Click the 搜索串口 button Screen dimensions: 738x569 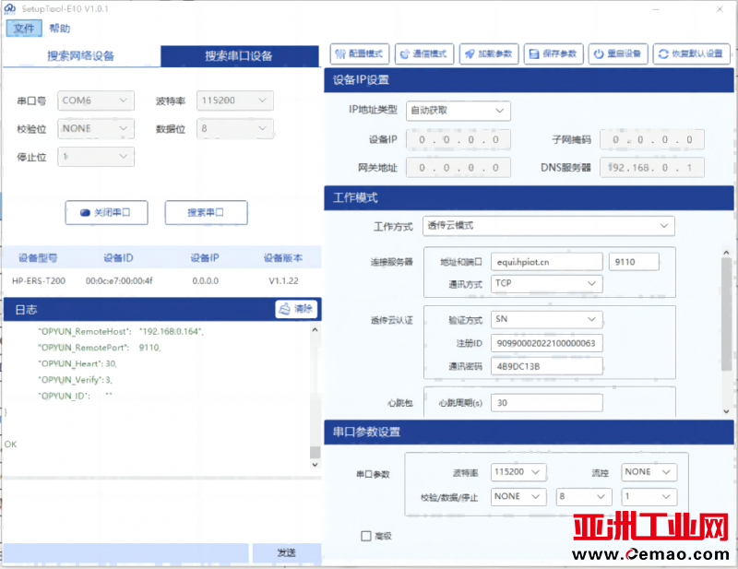pos(207,213)
